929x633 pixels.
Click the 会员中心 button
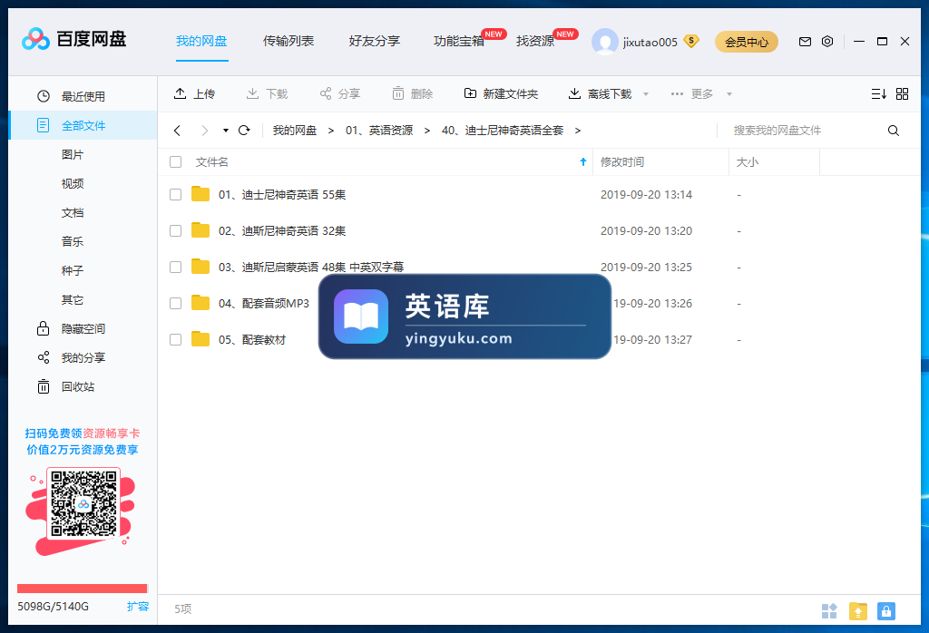[x=747, y=42]
